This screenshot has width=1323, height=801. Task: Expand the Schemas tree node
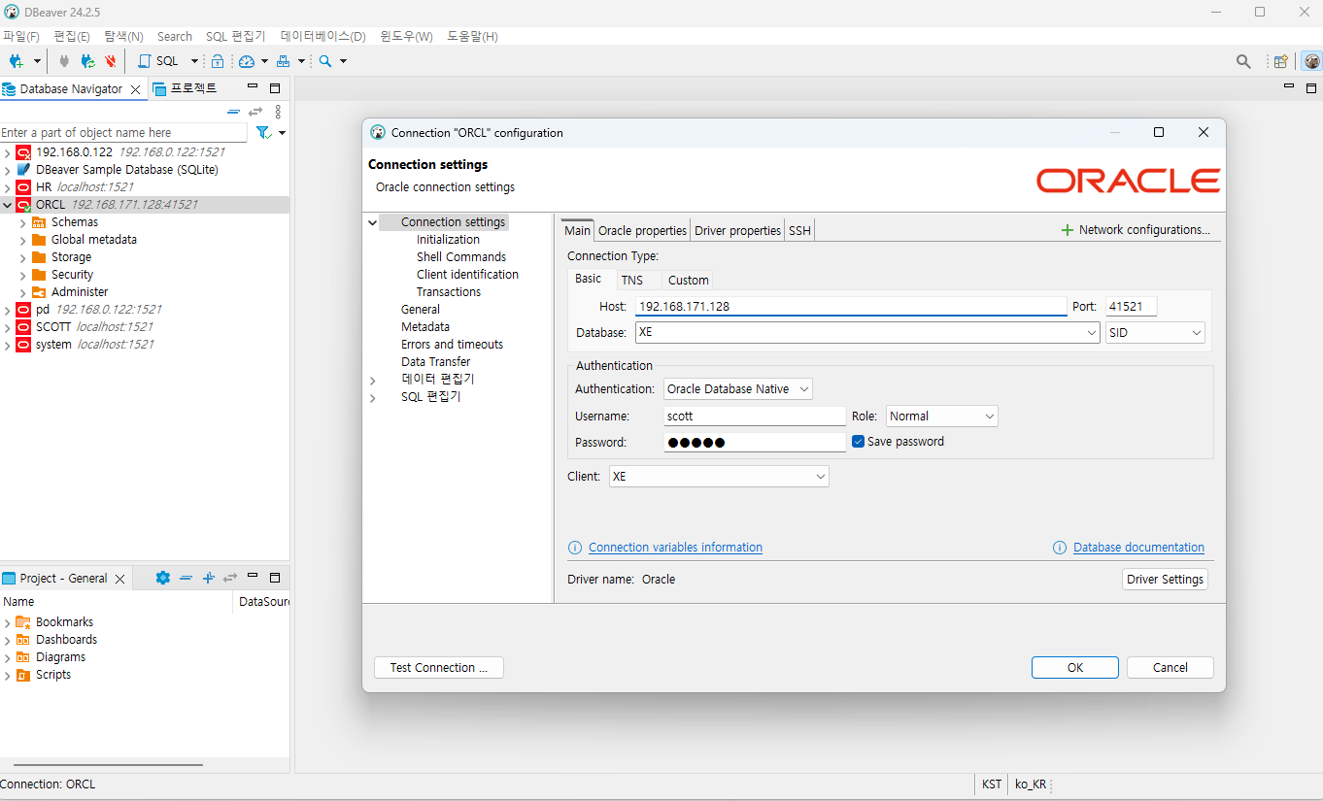(x=23, y=222)
